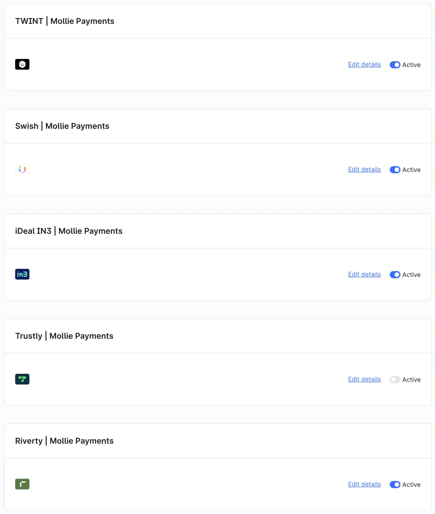Click the Riverty payment method logo icon
The image size is (435, 514).
(x=22, y=484)
